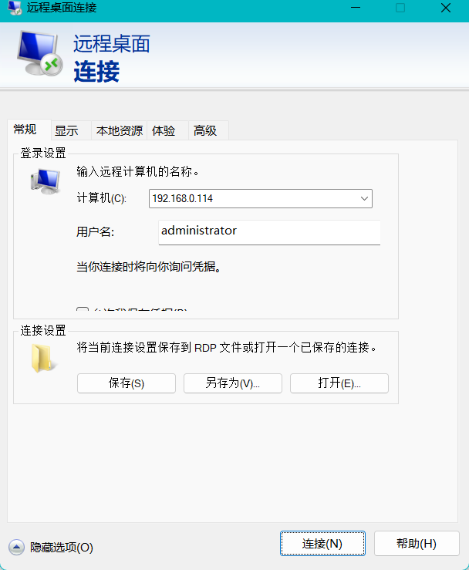Click the 保存(S) button
469x570 pixels.
point(127,383)
